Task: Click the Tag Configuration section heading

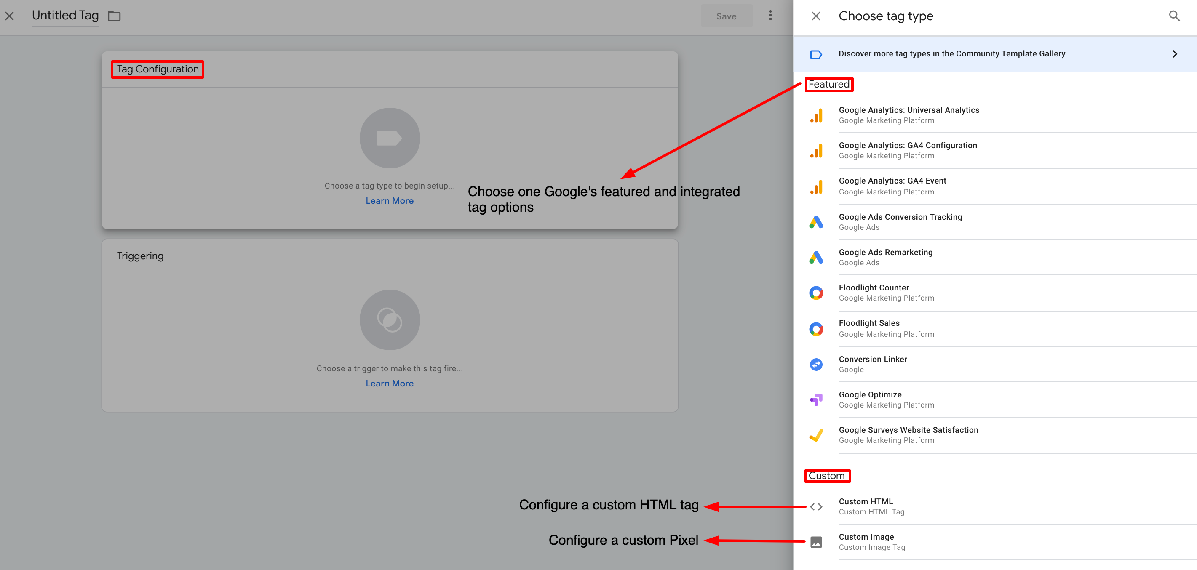Action: tap(158, 69)
